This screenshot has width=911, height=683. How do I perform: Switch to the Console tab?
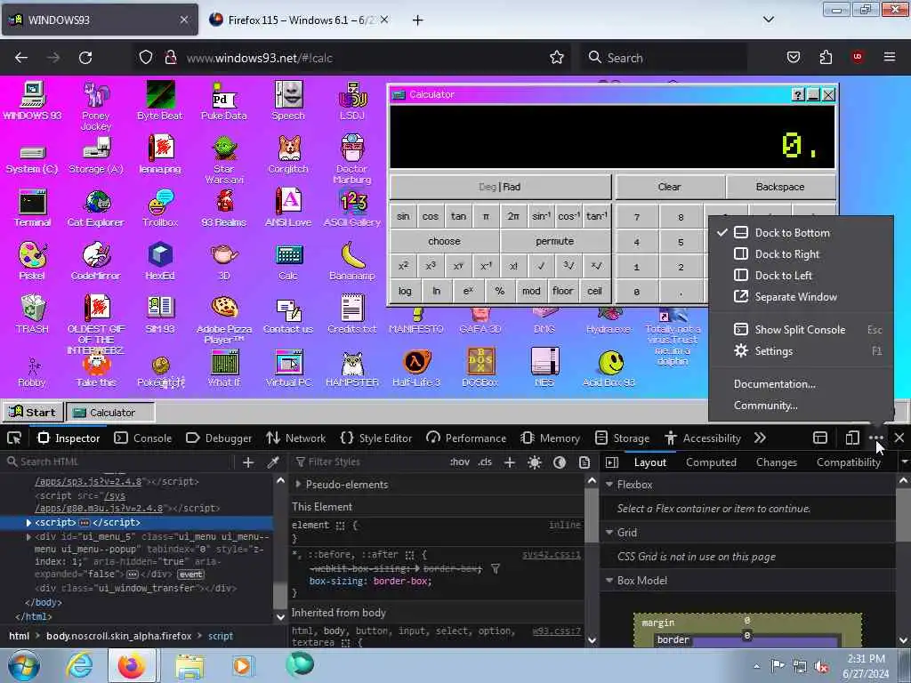pos(143,438)
